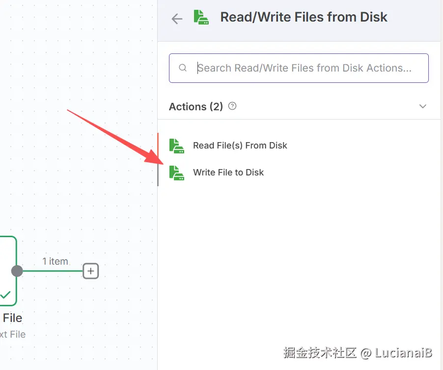
Task: Choose the Write File to Disk action
Action: tap(228, 173)
